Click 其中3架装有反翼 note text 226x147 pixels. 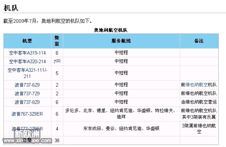point(199,117)
